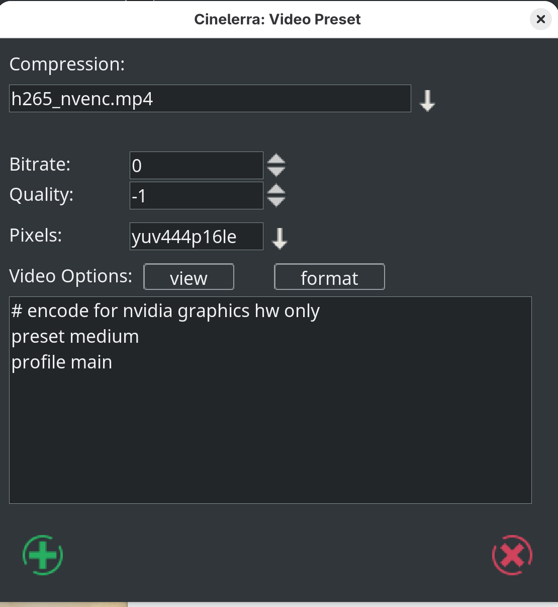
Task: Focus the Bitrate input field
Action: [196, 166]
